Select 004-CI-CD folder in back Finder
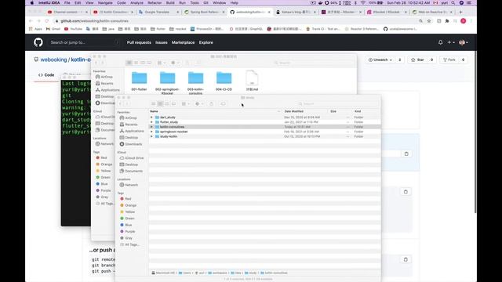The width and height of the screenshot is (502, 282). (x=224, y=81)
